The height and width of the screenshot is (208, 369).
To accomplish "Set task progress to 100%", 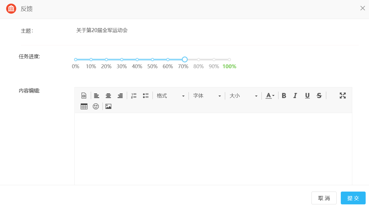I will [x=229, y=59].
